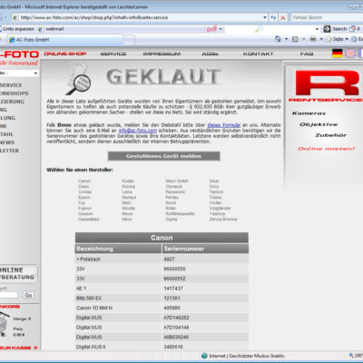This screenshot has width=363, height=363.
Task: Open Objektive in the Rentservice panel
Action: point(319,124)
